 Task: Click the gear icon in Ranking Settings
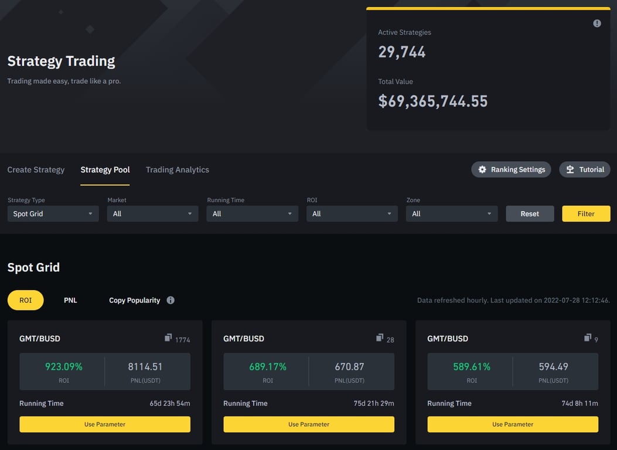pyautogui.click(x=482, y=169)
